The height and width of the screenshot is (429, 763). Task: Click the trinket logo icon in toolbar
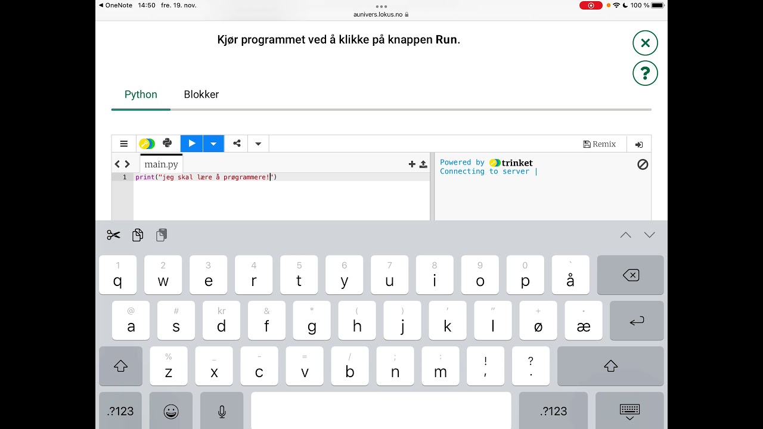pos(147,144)
